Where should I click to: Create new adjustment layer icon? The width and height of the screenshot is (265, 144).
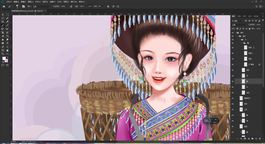pos(249,139)
